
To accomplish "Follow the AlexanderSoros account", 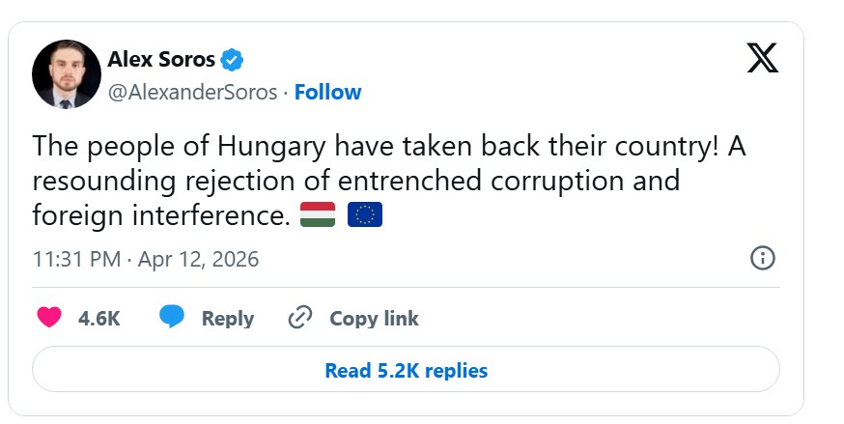I will [327, 93].
